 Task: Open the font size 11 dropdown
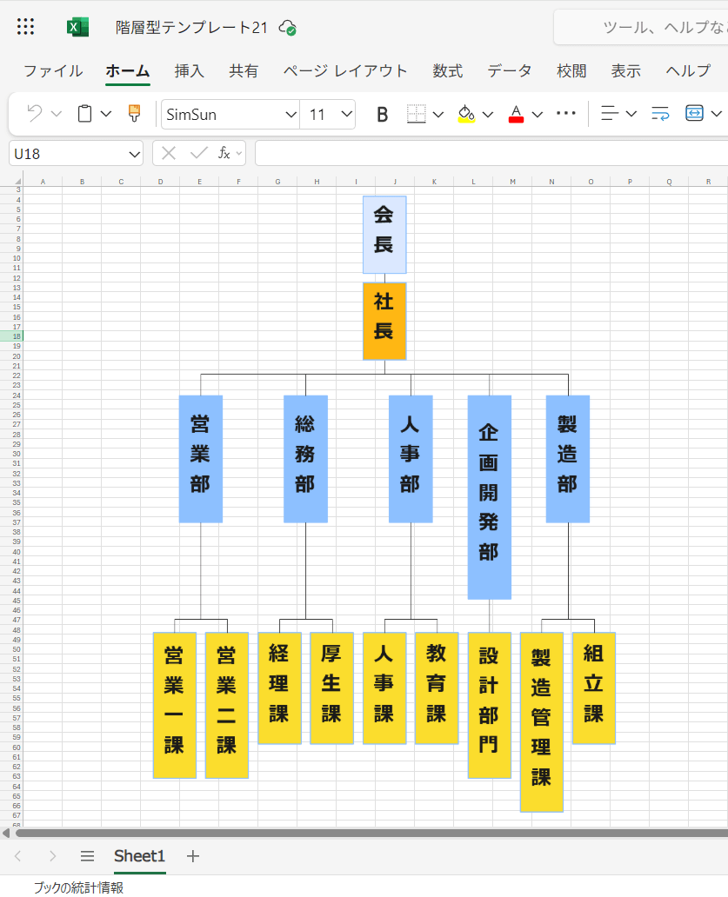click(x=346, y=114)
